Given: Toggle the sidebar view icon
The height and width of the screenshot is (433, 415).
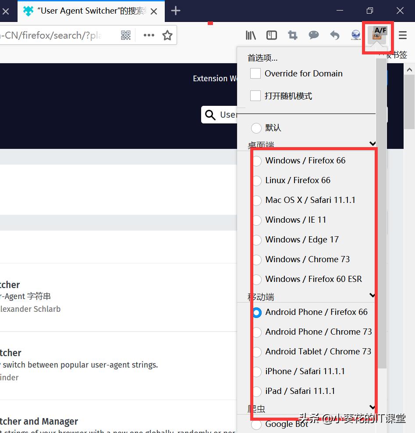Looking at the screenshot, I should click(x=271, y=35).
